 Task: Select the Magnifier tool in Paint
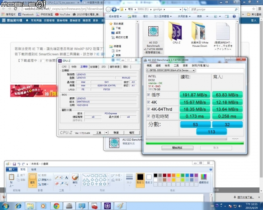(x=66, y=184)
